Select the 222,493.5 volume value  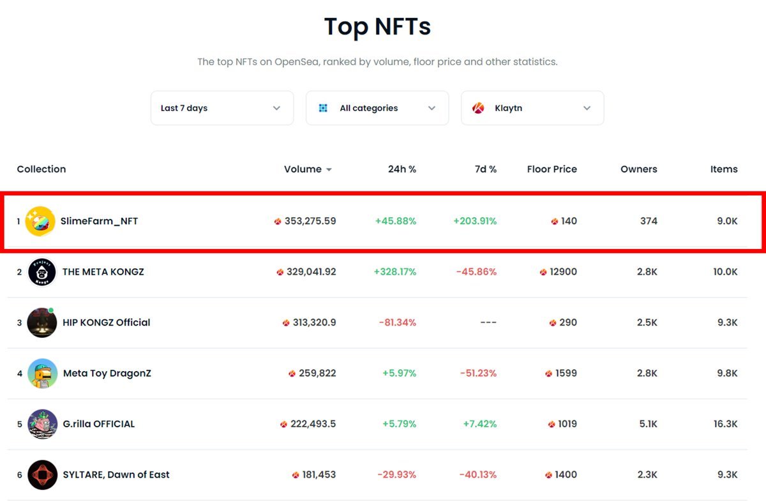[x=313, y=423]
